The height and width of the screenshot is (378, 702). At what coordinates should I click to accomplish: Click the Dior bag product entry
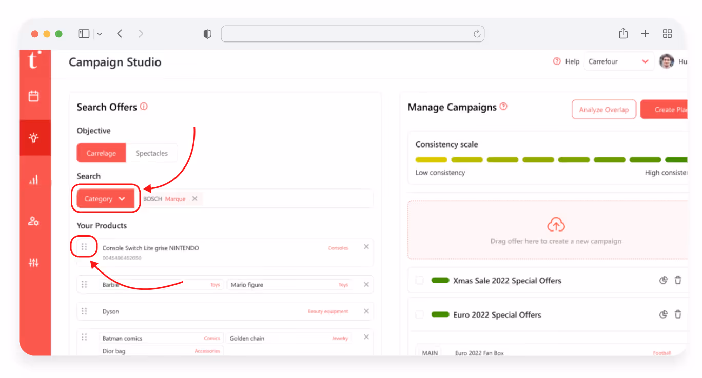pos(161,351)
